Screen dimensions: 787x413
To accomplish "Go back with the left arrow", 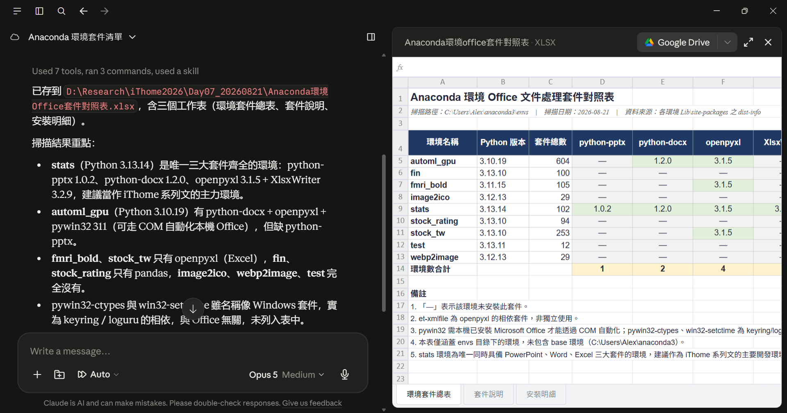I will tap(84, 11).
